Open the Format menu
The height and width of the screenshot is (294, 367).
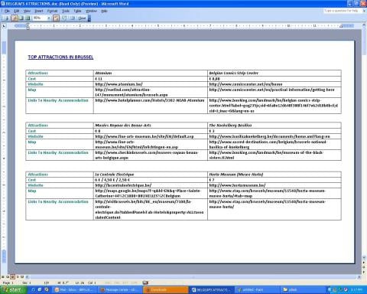[x=52, y=11]
